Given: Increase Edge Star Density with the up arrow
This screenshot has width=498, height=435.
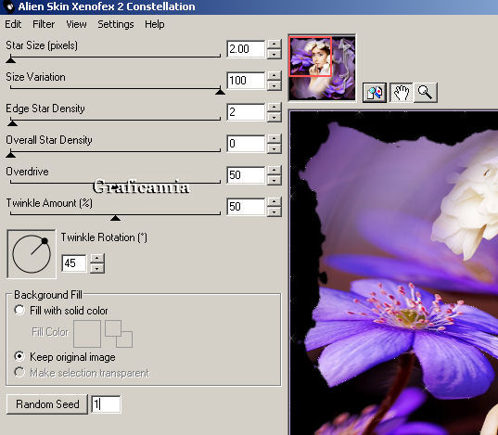Looking at the screenshot, I should pyautogui.click(x=275, y=107).
